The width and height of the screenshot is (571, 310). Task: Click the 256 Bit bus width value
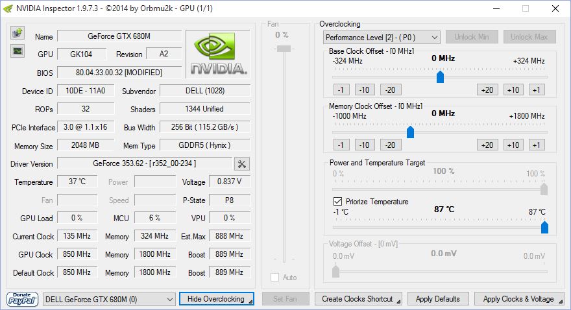pyautogui.click(x=205, y=127)
